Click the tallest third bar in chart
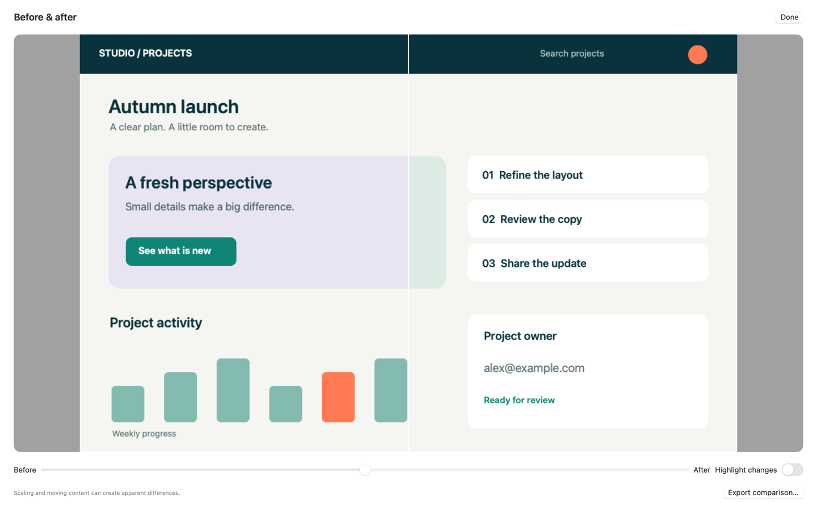Viewport: 817px width, 510px height. point(233,390)
